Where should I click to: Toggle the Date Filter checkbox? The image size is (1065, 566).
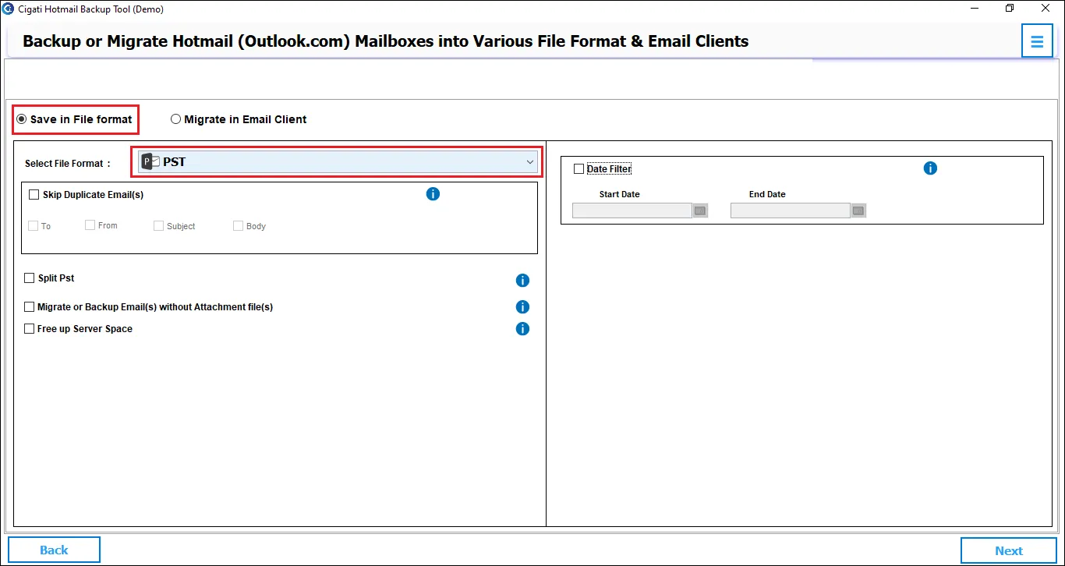pos(578,168)
